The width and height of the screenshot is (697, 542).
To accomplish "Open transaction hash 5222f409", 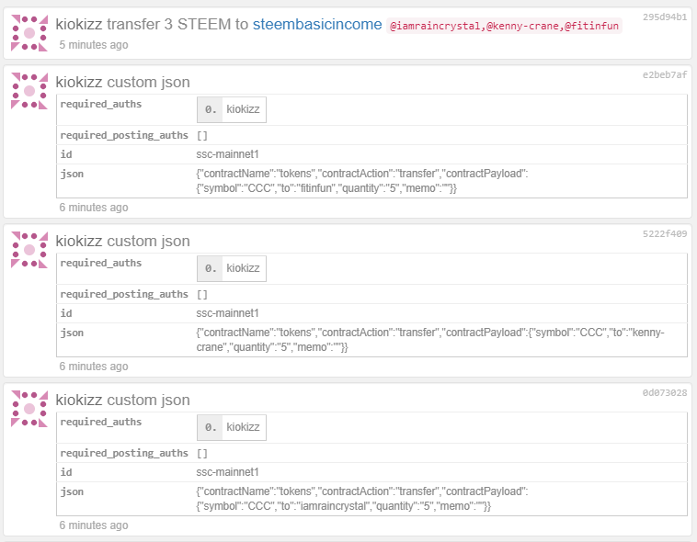I will point(664,234).
